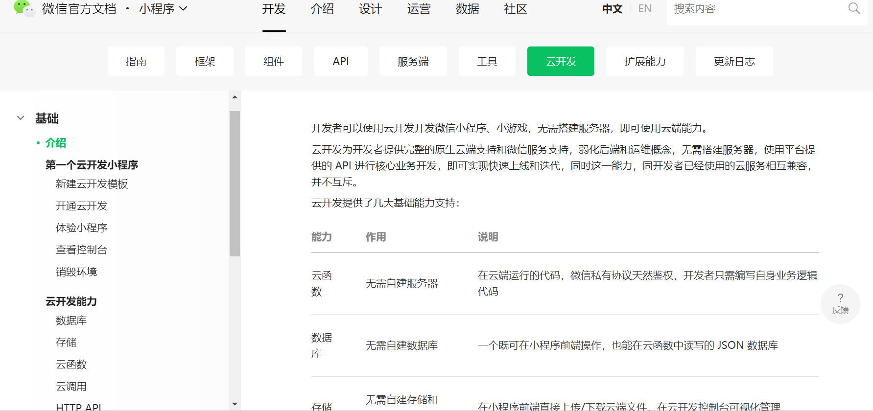
Task: Click 云开发提供了几大基础能力支持 paragraph
Action: [385, 203]
